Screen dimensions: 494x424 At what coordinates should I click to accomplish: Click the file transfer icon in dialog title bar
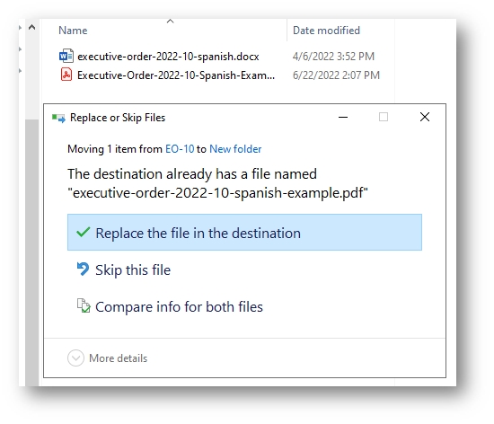[x=58, y=119]
